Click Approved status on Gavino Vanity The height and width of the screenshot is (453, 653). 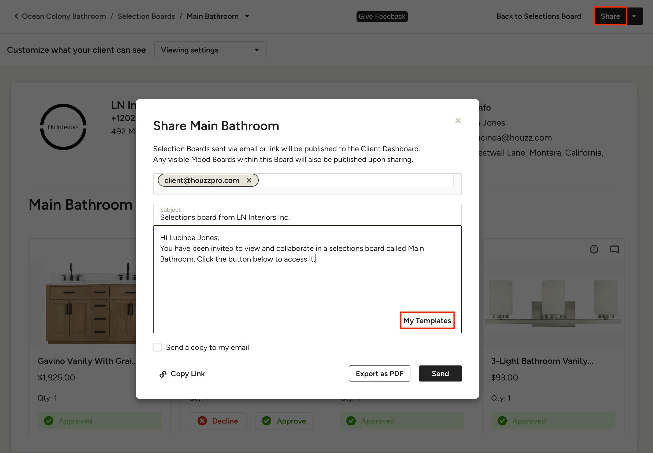[100, 421]
